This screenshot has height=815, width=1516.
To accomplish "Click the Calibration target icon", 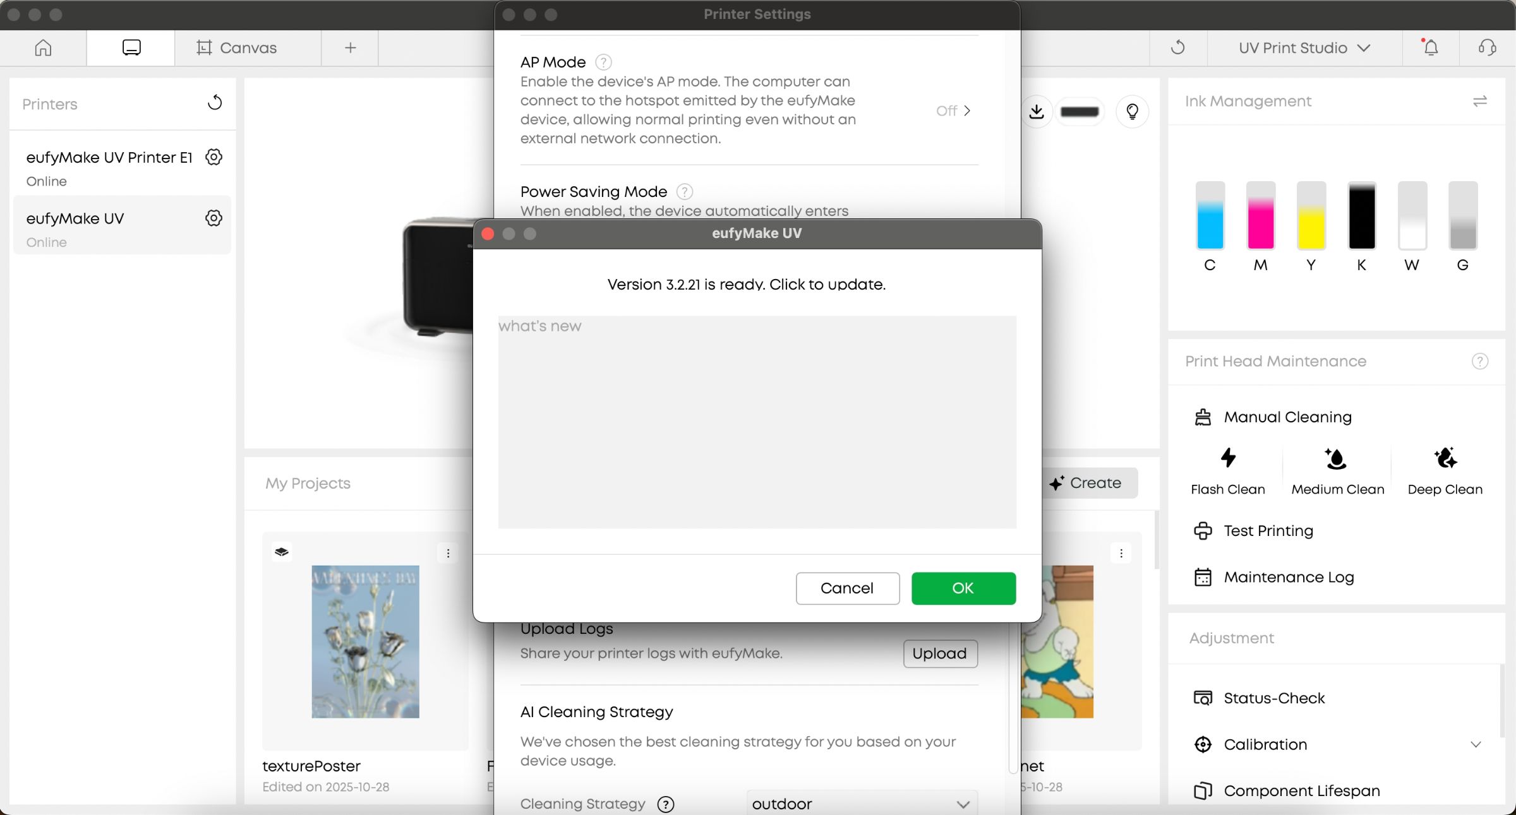I will point(1203,745).
